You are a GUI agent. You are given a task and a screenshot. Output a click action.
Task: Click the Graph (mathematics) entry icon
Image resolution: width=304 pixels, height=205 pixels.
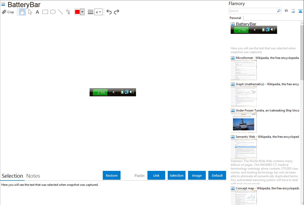(233, 84)
